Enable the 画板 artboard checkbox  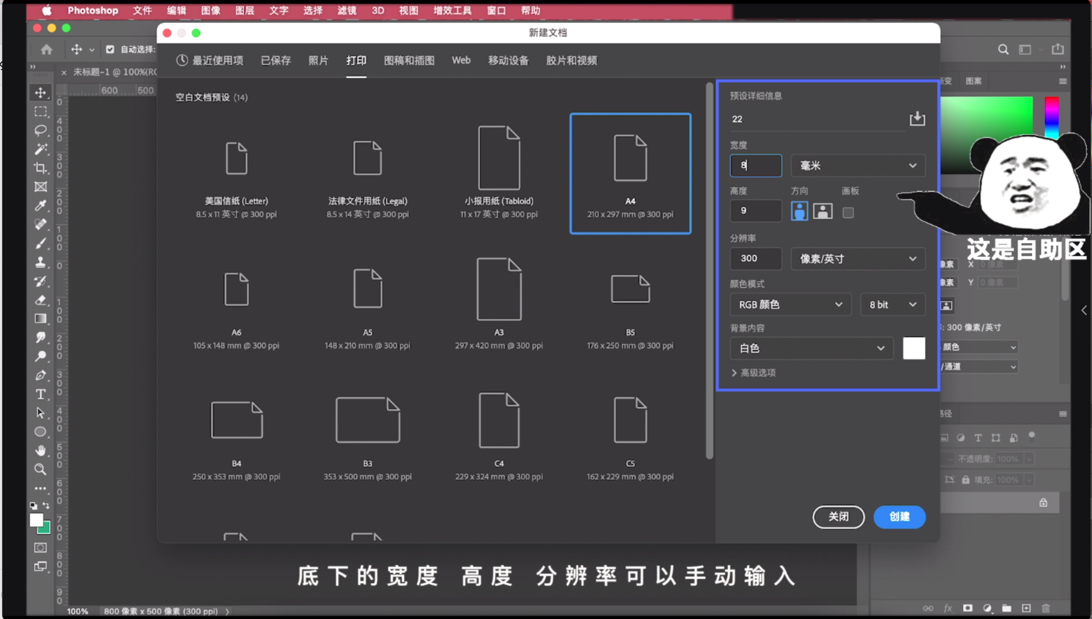tap(848, 212)
